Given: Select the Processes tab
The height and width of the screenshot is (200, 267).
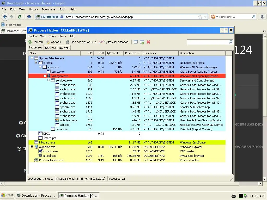Looking at the screenshot, I should [35, 47].
